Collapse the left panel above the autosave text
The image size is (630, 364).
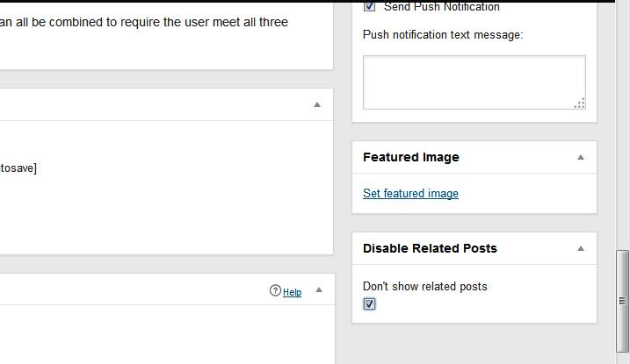(317, 104)
